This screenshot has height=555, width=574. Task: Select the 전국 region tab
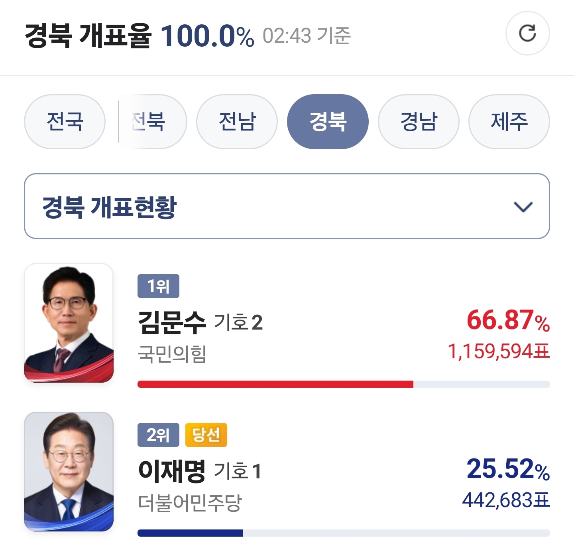[x=65, y=122]
